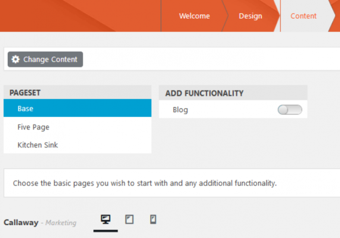Select the Five Page pageset
The height and width of the screenshot is (238, 340).
(x=77, y=127)
